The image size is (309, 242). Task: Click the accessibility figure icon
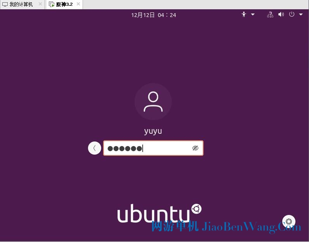[x=244, y=15]
